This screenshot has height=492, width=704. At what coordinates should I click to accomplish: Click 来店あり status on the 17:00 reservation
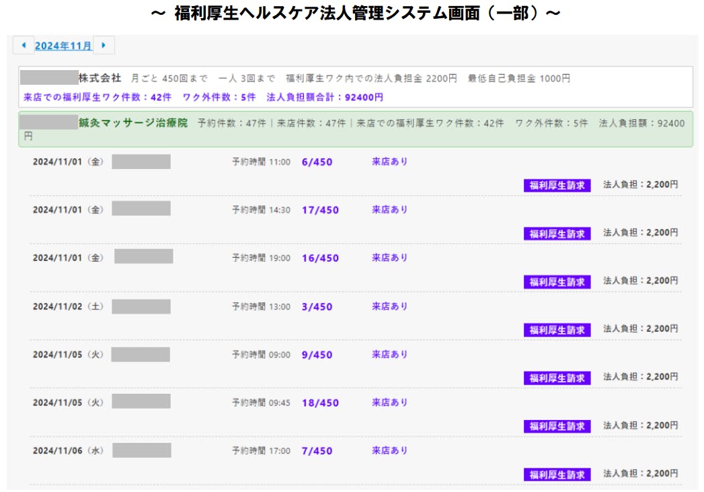[390, 451]
